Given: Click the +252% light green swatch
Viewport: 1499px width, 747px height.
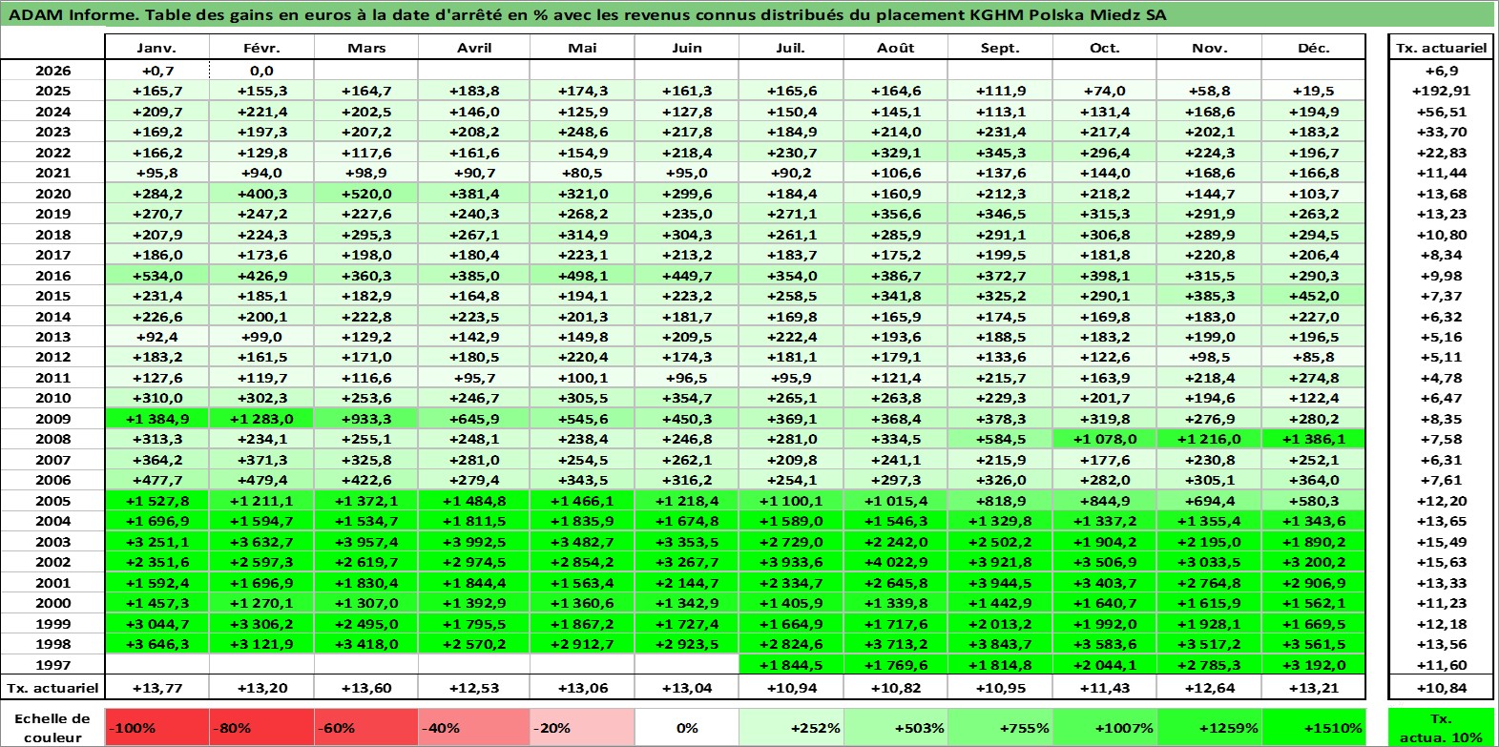Looking at the screenshot, I should pos(791,727).
